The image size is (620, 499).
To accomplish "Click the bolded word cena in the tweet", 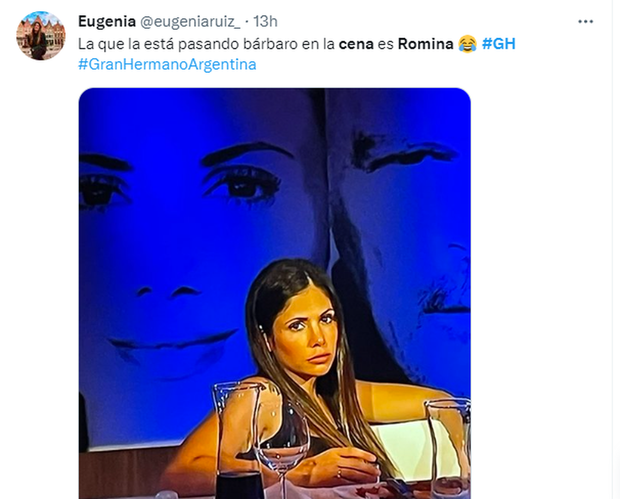I will 357,44.
